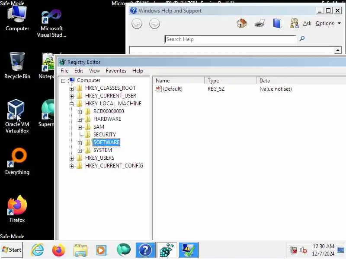This screenshot has height=259, width=346.
Task: Click the Search Help magnifier icon
Action: [x=302, y=39]
